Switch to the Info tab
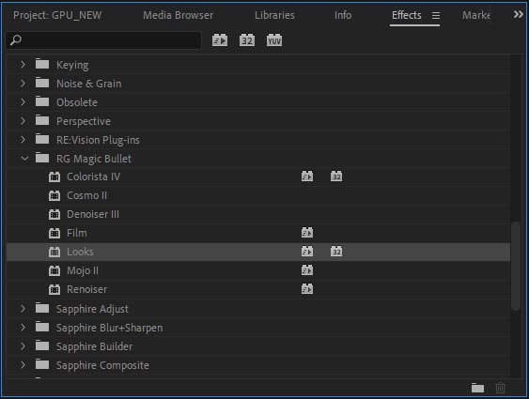 [343, 15]
